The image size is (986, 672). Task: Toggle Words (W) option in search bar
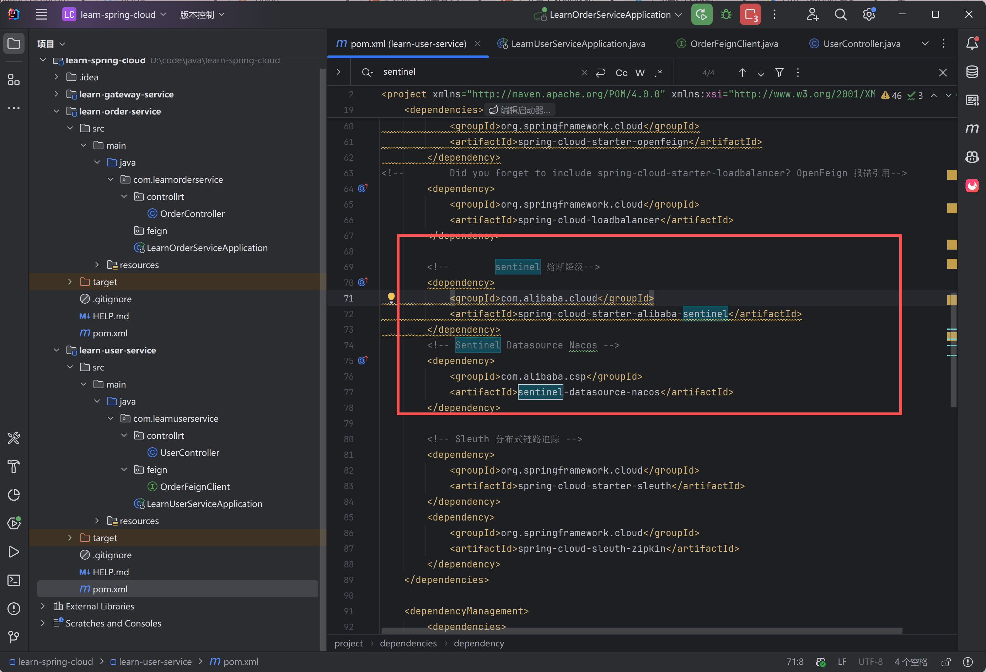click(640, 73)
